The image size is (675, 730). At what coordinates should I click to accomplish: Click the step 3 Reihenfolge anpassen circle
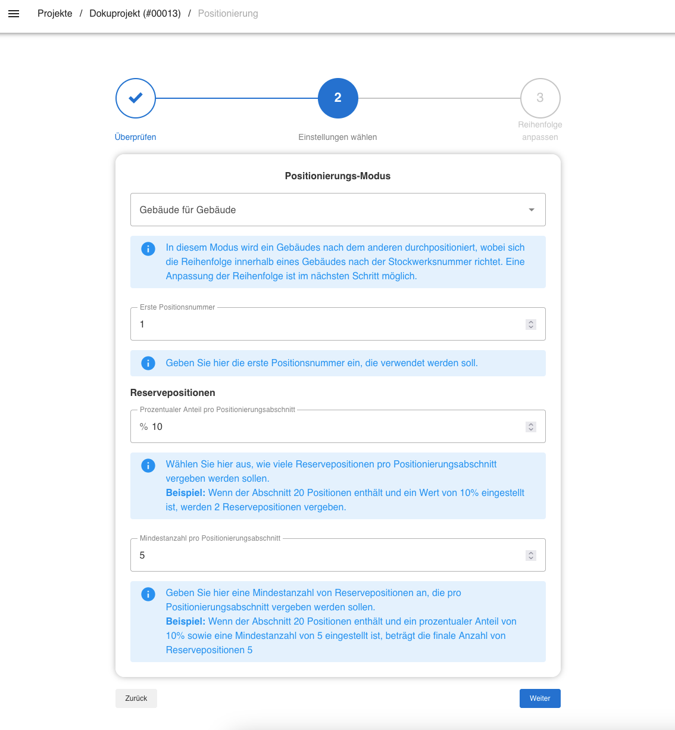pyautogui.click(x=540, y=98)
